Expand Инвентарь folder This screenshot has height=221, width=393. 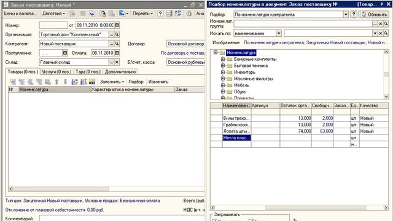point(222,72)
